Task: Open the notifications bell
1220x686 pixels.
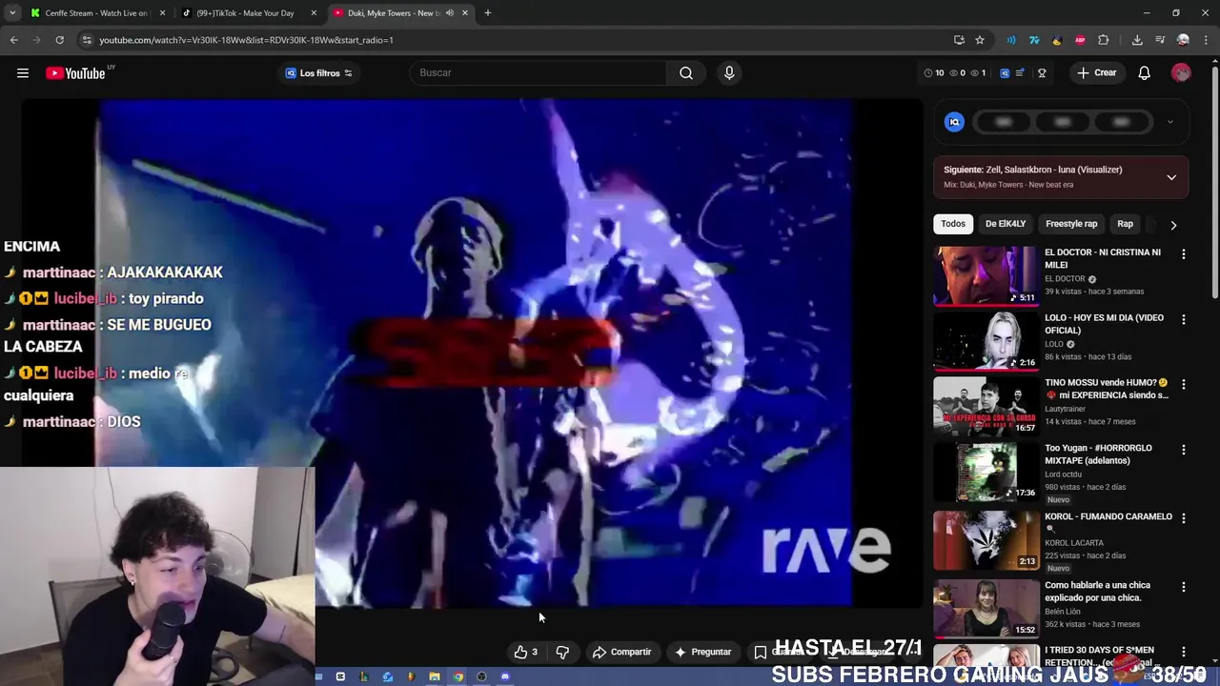Action: tap(1145, 73)
